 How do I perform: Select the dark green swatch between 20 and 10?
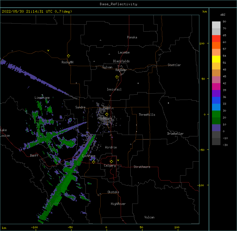216,121
